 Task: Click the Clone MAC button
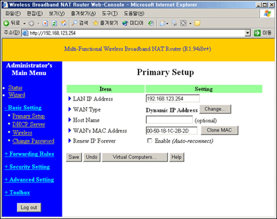pos(219,130)
